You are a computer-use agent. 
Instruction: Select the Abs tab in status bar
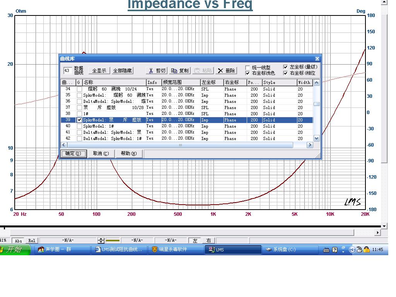click(18, 241)
